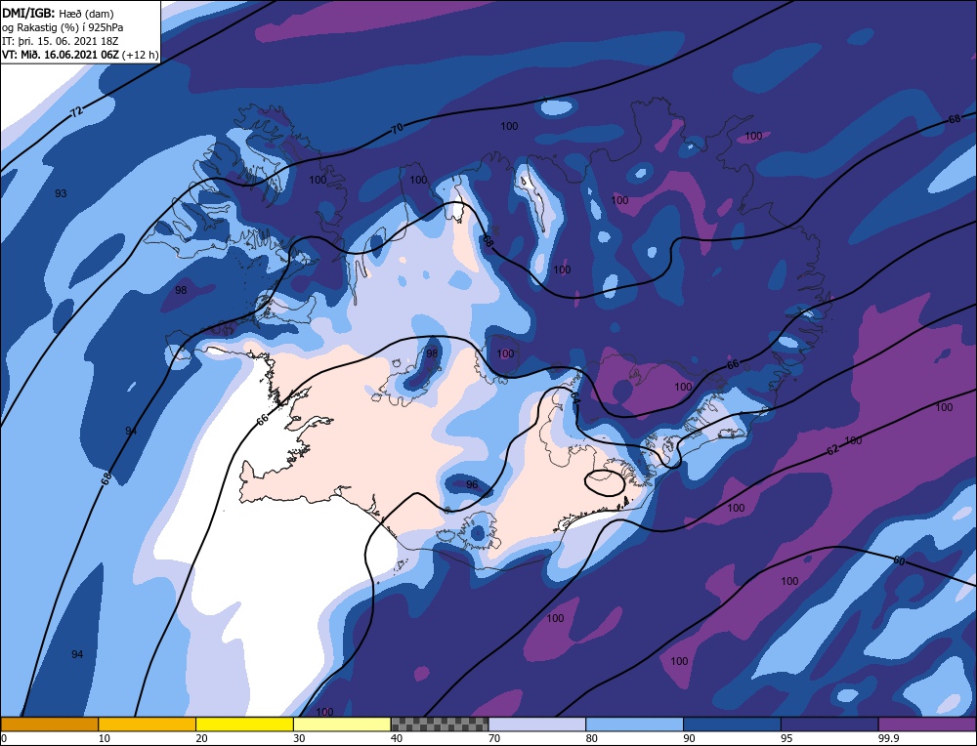Click the purple 99.9+ legend swatch
Screen dimensions: 977x746
[x=927, y=725]
